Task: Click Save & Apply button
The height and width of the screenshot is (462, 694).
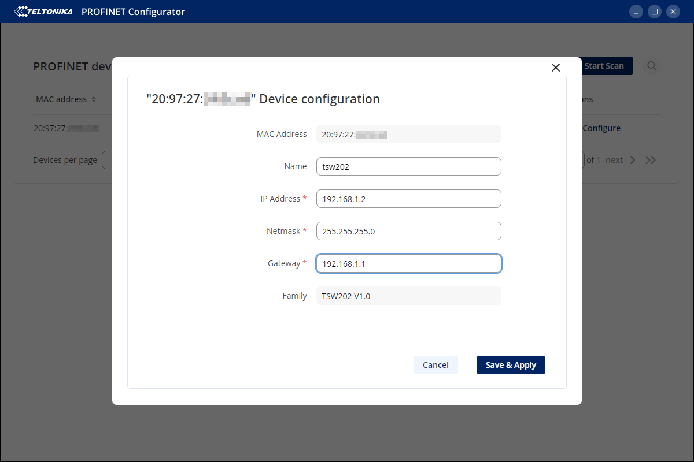Action: pyautogui.click(x=511, y=365)
